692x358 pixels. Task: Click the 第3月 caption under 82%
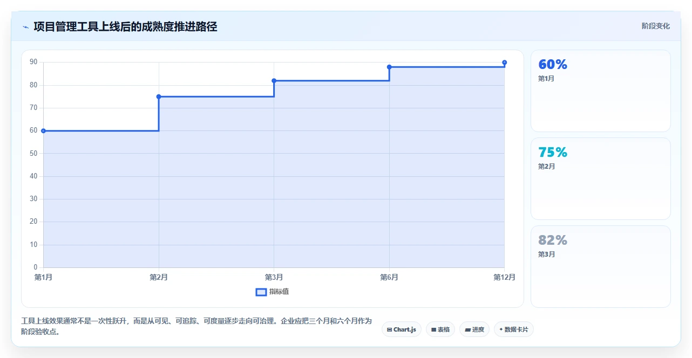pos(546,254)
